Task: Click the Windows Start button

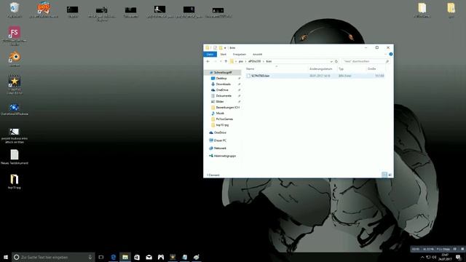Action: click(6, 257)
